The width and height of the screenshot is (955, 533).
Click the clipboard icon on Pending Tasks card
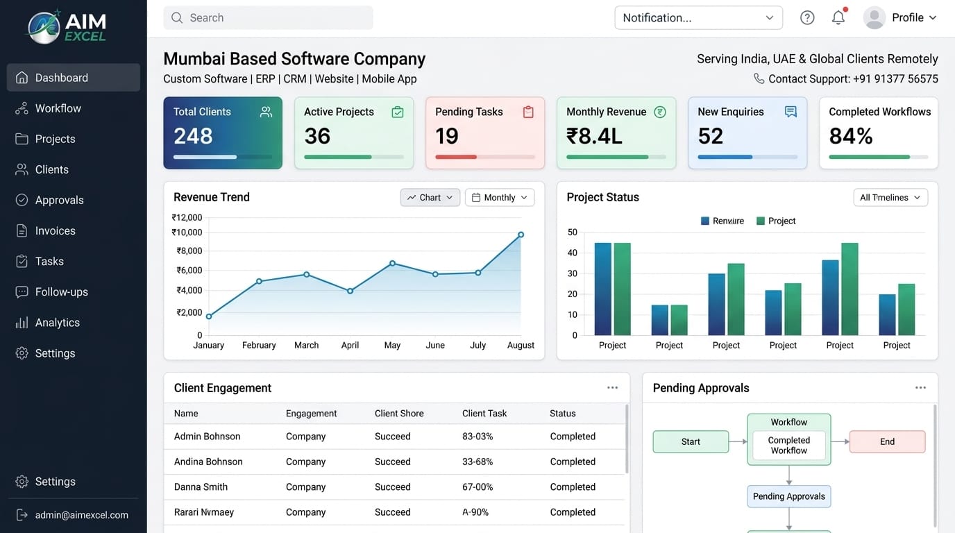tap(528, 112)
